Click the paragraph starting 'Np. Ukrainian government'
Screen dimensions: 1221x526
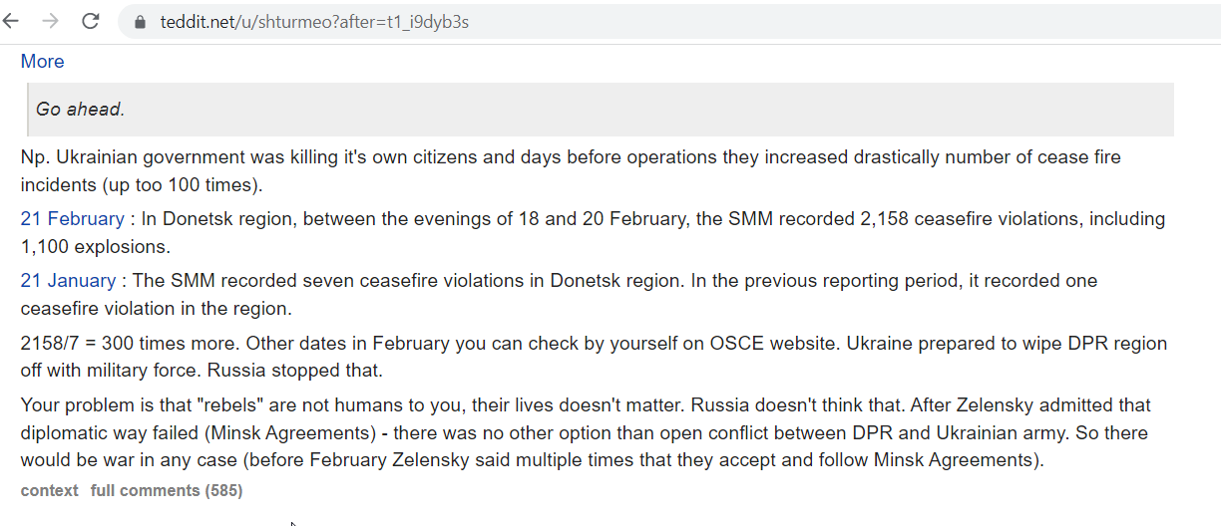point(586,171)
